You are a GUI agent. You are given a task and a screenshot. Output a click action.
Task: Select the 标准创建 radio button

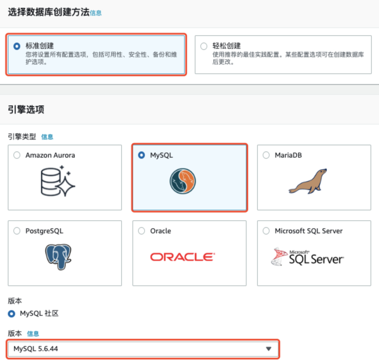point(17,46)
